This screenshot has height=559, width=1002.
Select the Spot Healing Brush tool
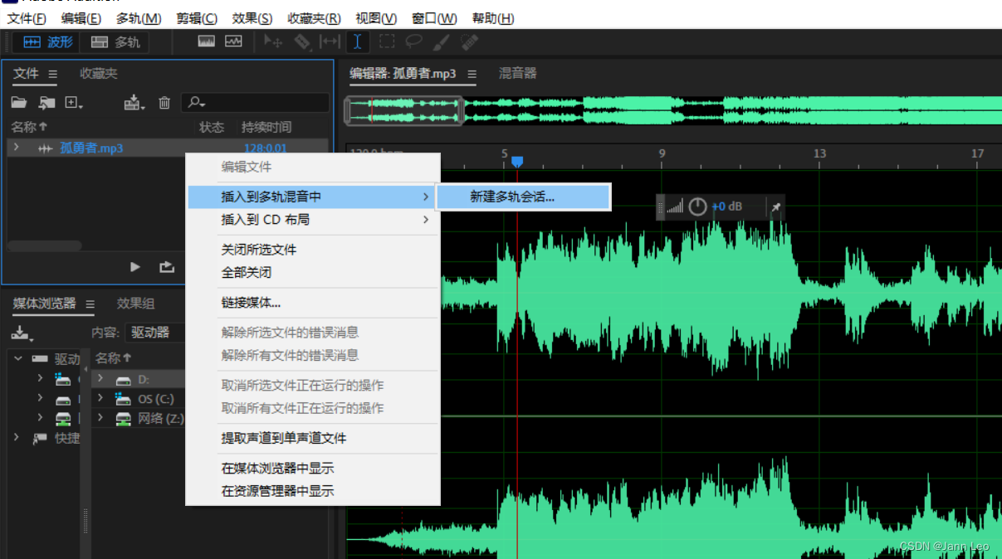click(469, 41)
